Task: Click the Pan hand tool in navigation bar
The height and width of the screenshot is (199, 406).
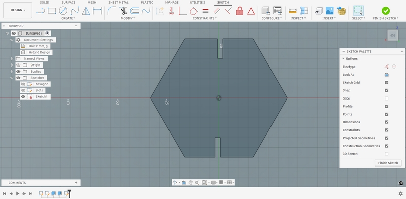Action: click(191, 182)
